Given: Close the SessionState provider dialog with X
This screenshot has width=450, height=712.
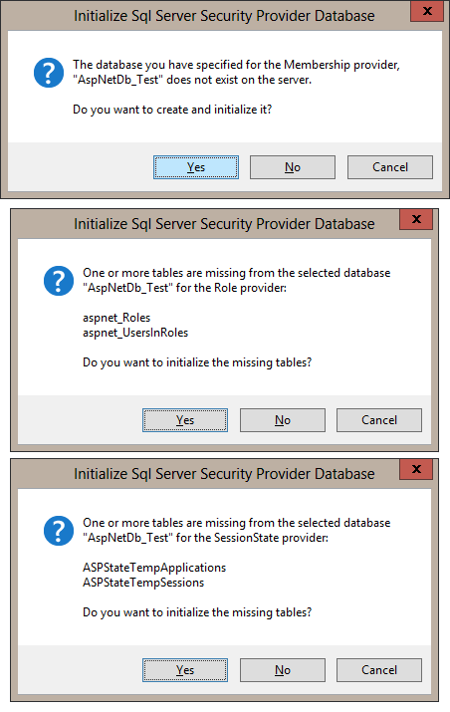Looking at the screenshot, I should pyautogui.click(x=416, y=469).
